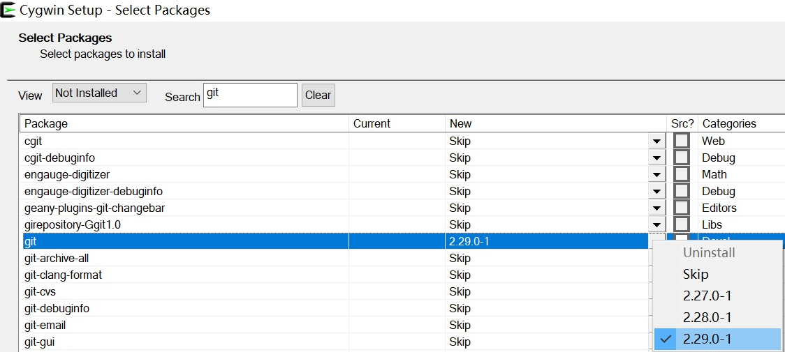Open version dropdown for geany-plugins-git-changebar

pyautogui.click(x=656, y=208)
